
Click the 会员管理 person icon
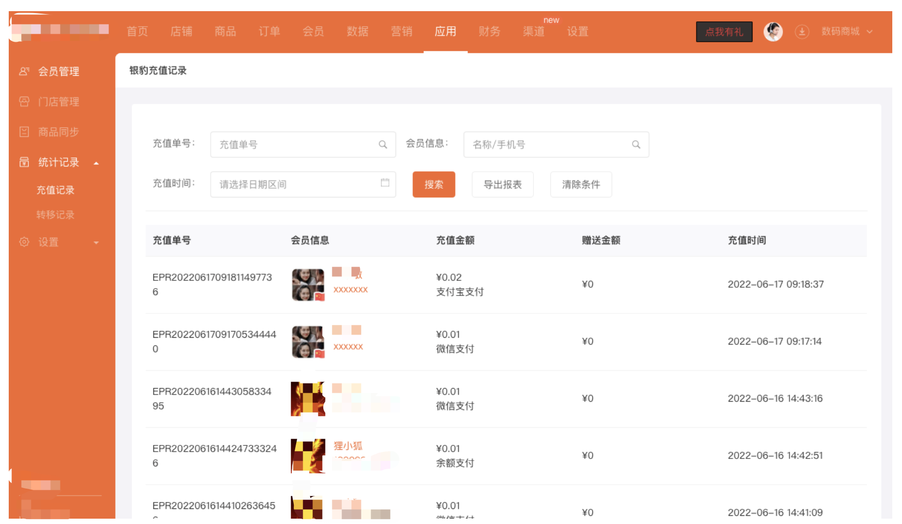point(24,71)
